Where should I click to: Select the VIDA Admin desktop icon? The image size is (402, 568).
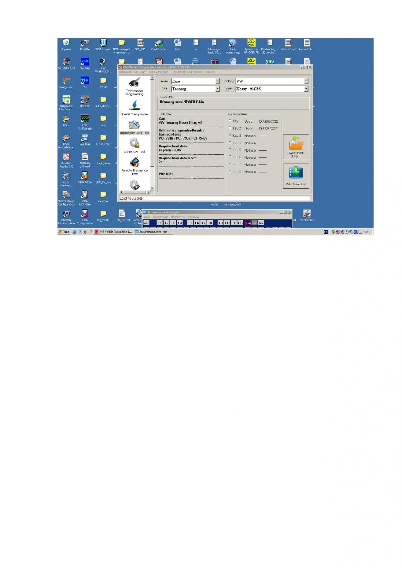pyautogui.click(x=85, y=178)
